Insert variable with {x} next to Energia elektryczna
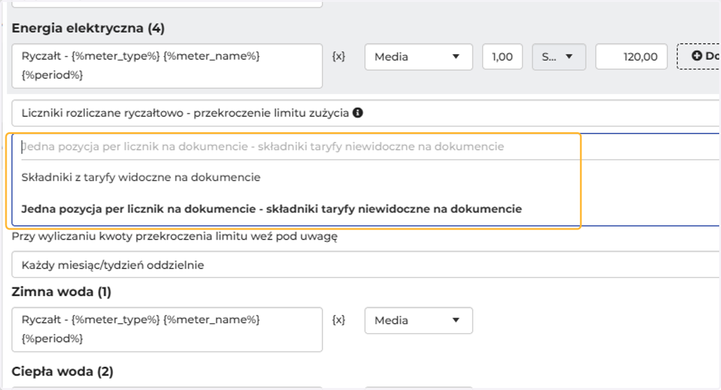The image size is (721, 390). [x=339, y=56]
